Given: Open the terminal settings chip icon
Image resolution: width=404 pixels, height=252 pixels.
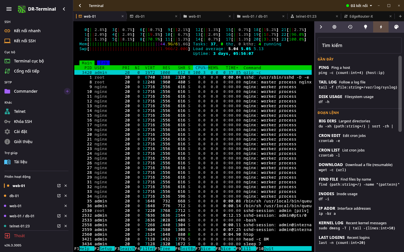Looking at the screenshot, I should coord(334,27).
